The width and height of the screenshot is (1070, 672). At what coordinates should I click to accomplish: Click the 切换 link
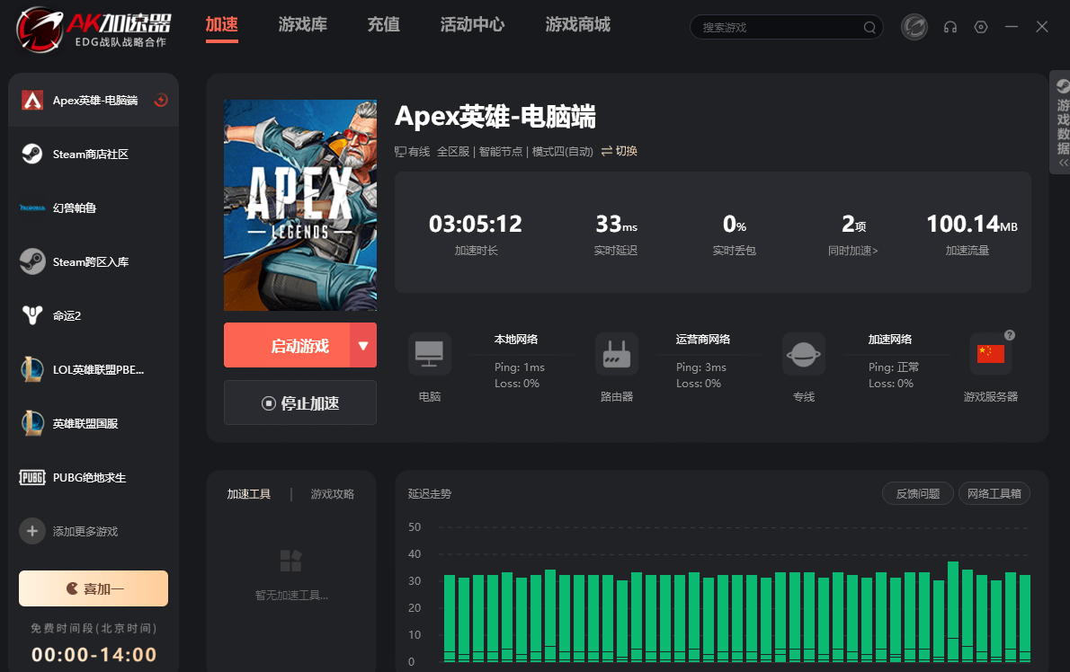[x=626, y=151]
